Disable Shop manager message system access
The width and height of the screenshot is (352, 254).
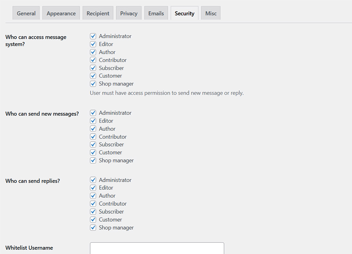(x=93, y=83)
